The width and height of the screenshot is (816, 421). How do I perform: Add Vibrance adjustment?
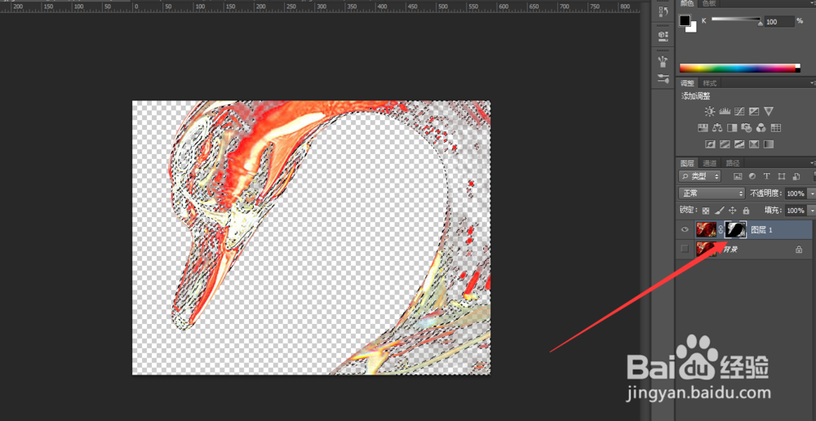769,111
